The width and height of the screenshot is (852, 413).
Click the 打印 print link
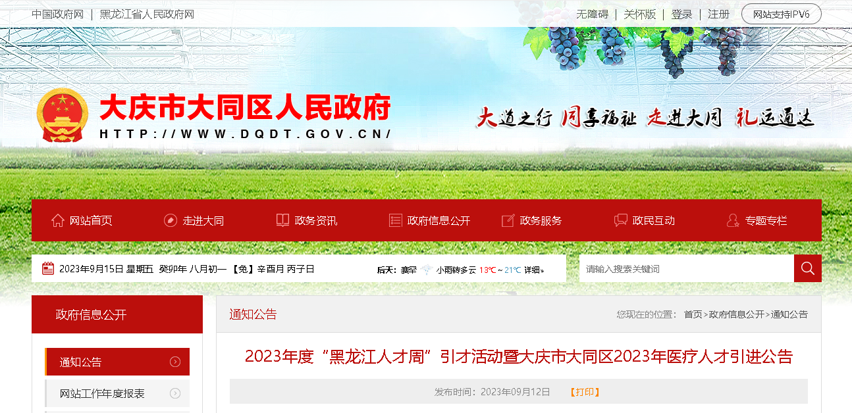584,392
